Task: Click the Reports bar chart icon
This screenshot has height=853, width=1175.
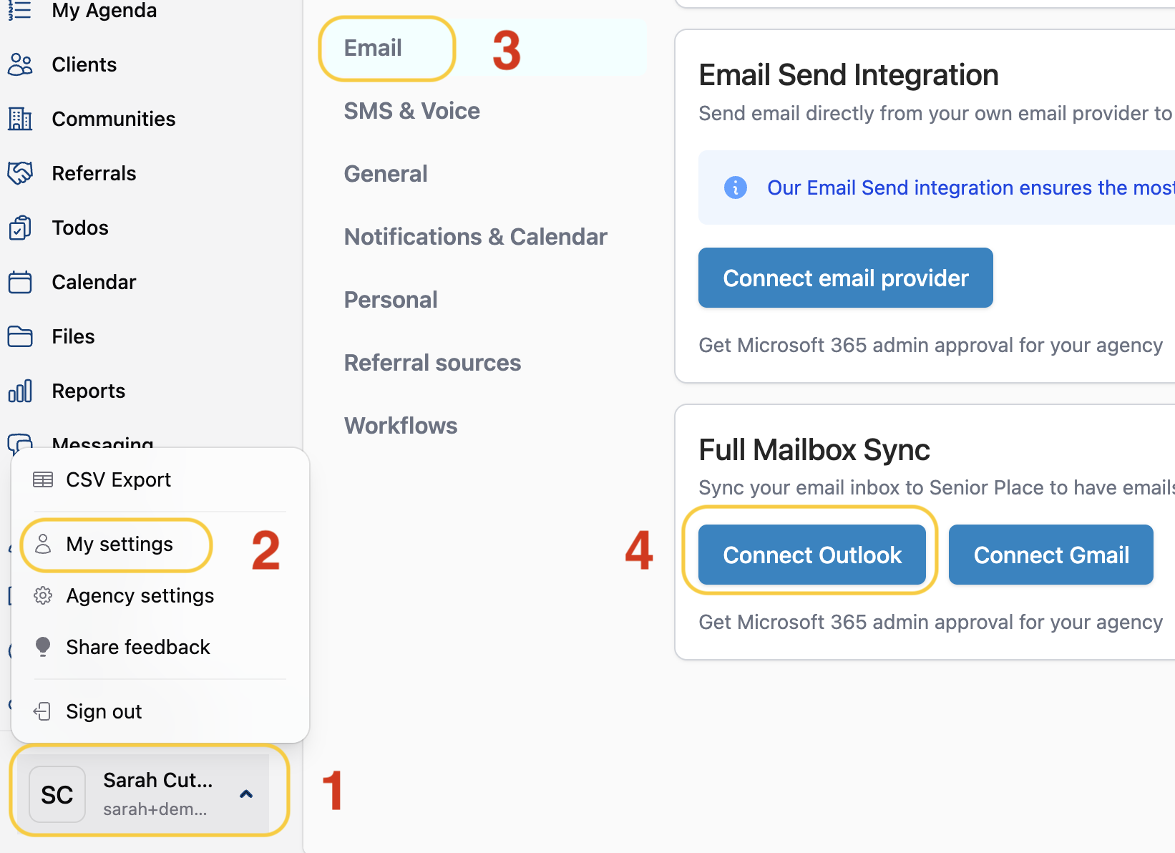Action: 20,391
